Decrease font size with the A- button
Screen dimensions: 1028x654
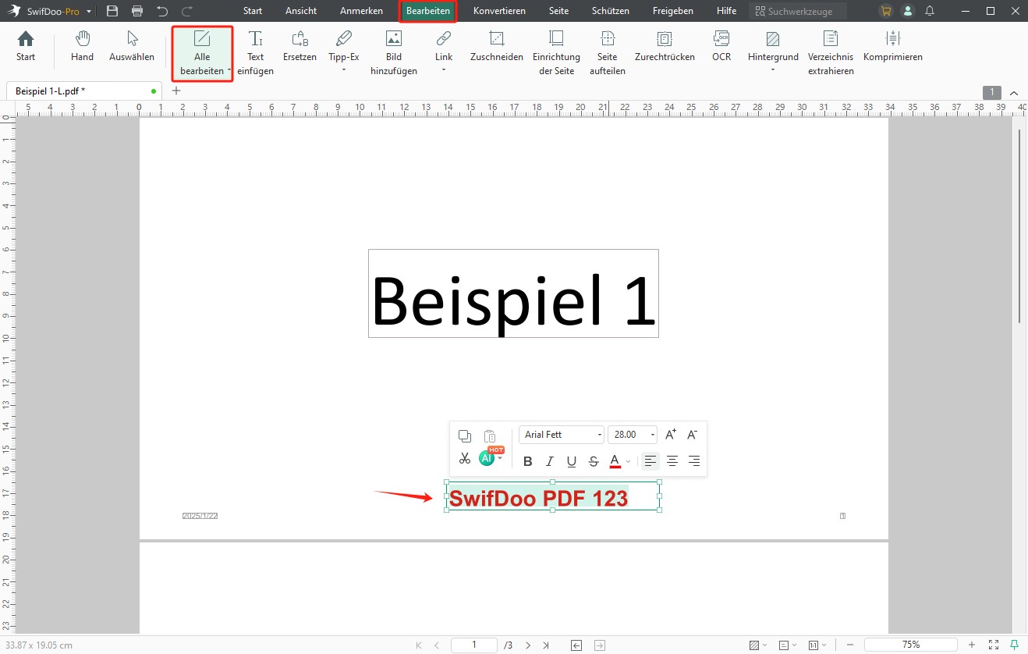point(692,435)
